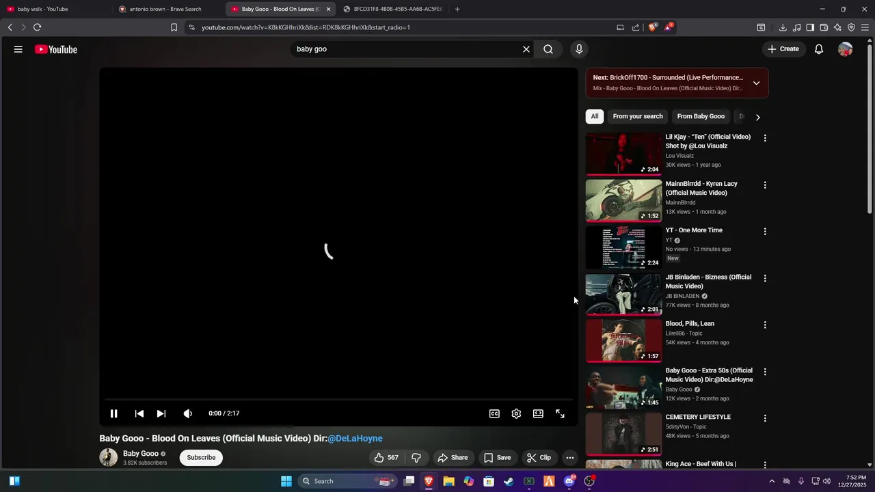Open Brave Wallet icon in toolbar
Screen dimensions: 875x492
tap(824, 27)
